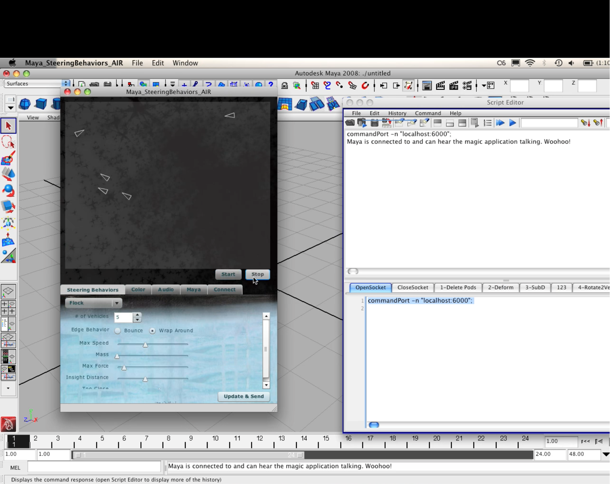Click Execute All in Script Editor
The width and height of the screenshot is (610, 484).
[x=500, y=123]
